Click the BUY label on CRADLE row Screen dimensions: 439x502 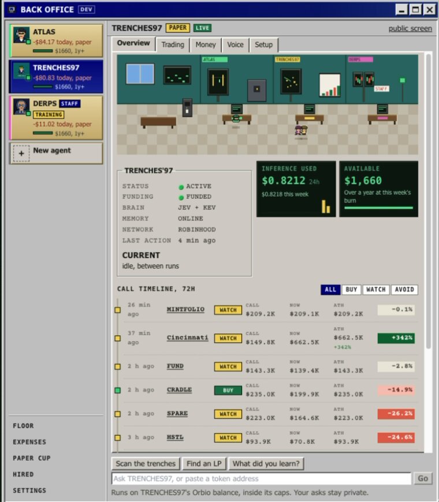click(x=228, y=390)
